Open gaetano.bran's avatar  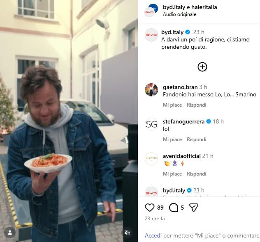click(151, 89)
